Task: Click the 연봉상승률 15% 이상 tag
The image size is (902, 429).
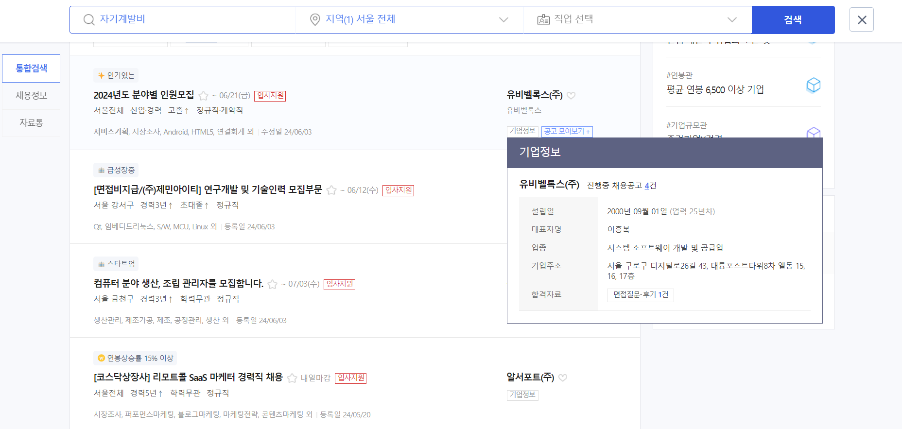Action: coord(135,358)
